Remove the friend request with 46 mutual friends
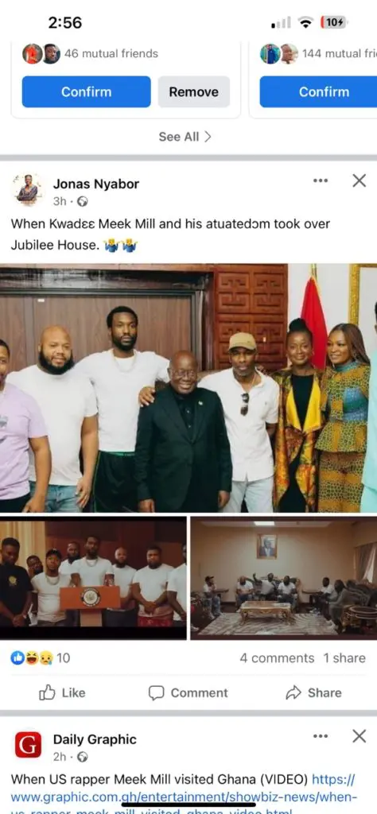 tap(194, 92)
